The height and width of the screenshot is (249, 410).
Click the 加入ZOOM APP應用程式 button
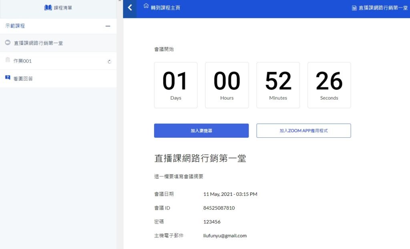pos(303,131)
